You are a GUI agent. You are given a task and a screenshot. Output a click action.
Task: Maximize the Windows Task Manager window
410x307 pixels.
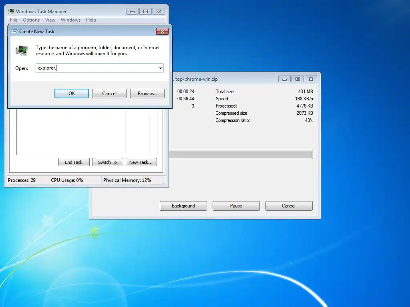click(x=145, y=12)
